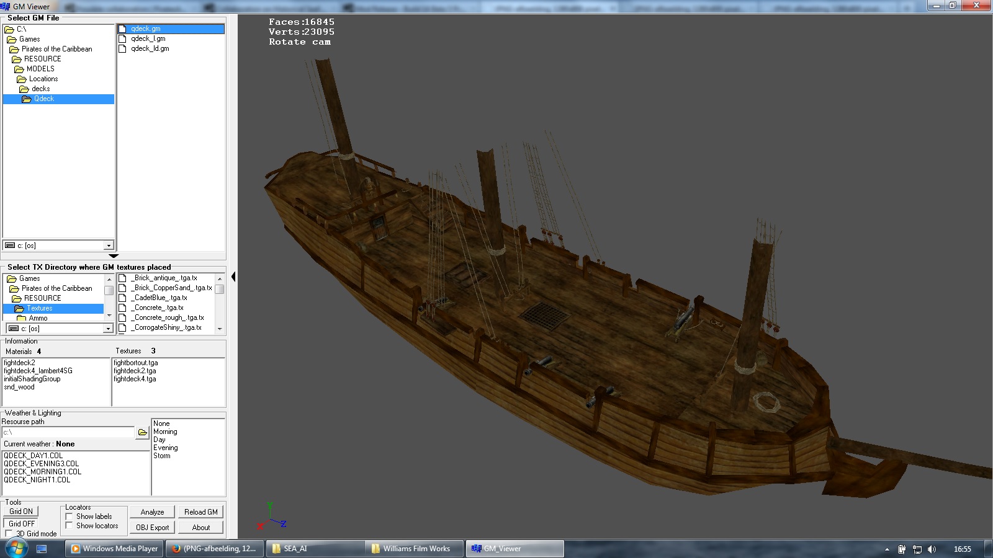The height and width of the screenshot is (558, 993).
Task: Select Storm in the weather list
Action: point(162,456)
